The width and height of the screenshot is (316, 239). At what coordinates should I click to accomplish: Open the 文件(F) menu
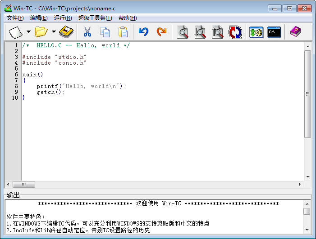[x=15, y=18]
